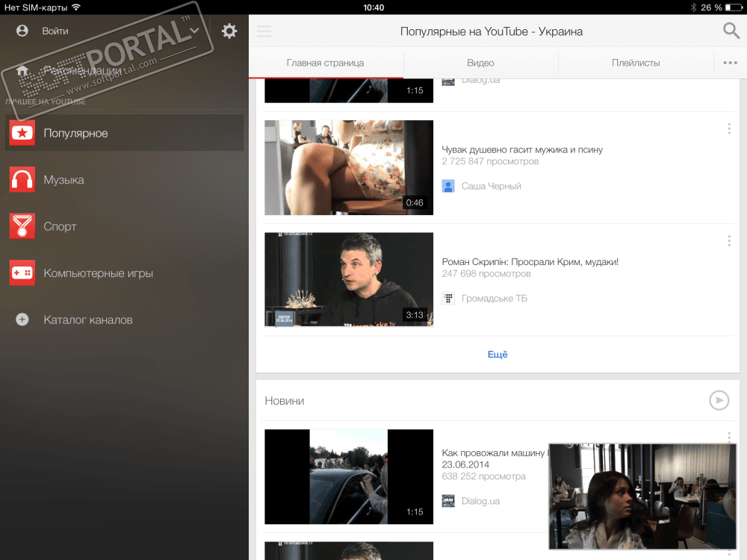Open Dialog.ua channel avatar in Новини

click(x=448, y=501)
